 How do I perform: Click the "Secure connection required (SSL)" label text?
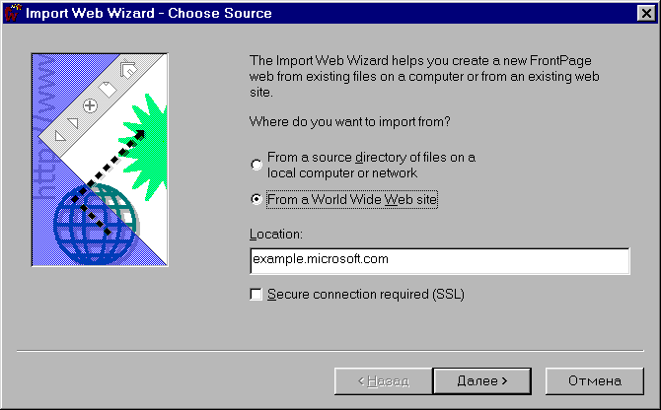(x=365, y=295)
